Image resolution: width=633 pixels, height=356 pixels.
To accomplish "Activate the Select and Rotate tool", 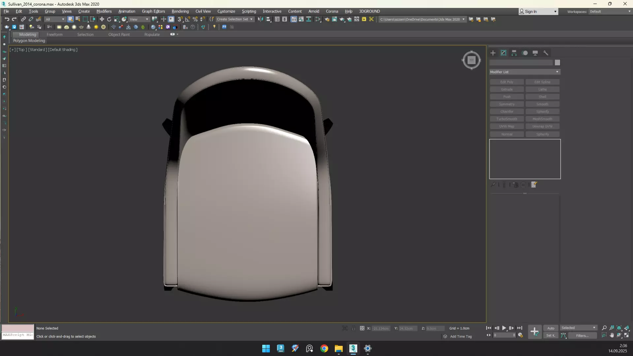I will (x=109, y=19).
